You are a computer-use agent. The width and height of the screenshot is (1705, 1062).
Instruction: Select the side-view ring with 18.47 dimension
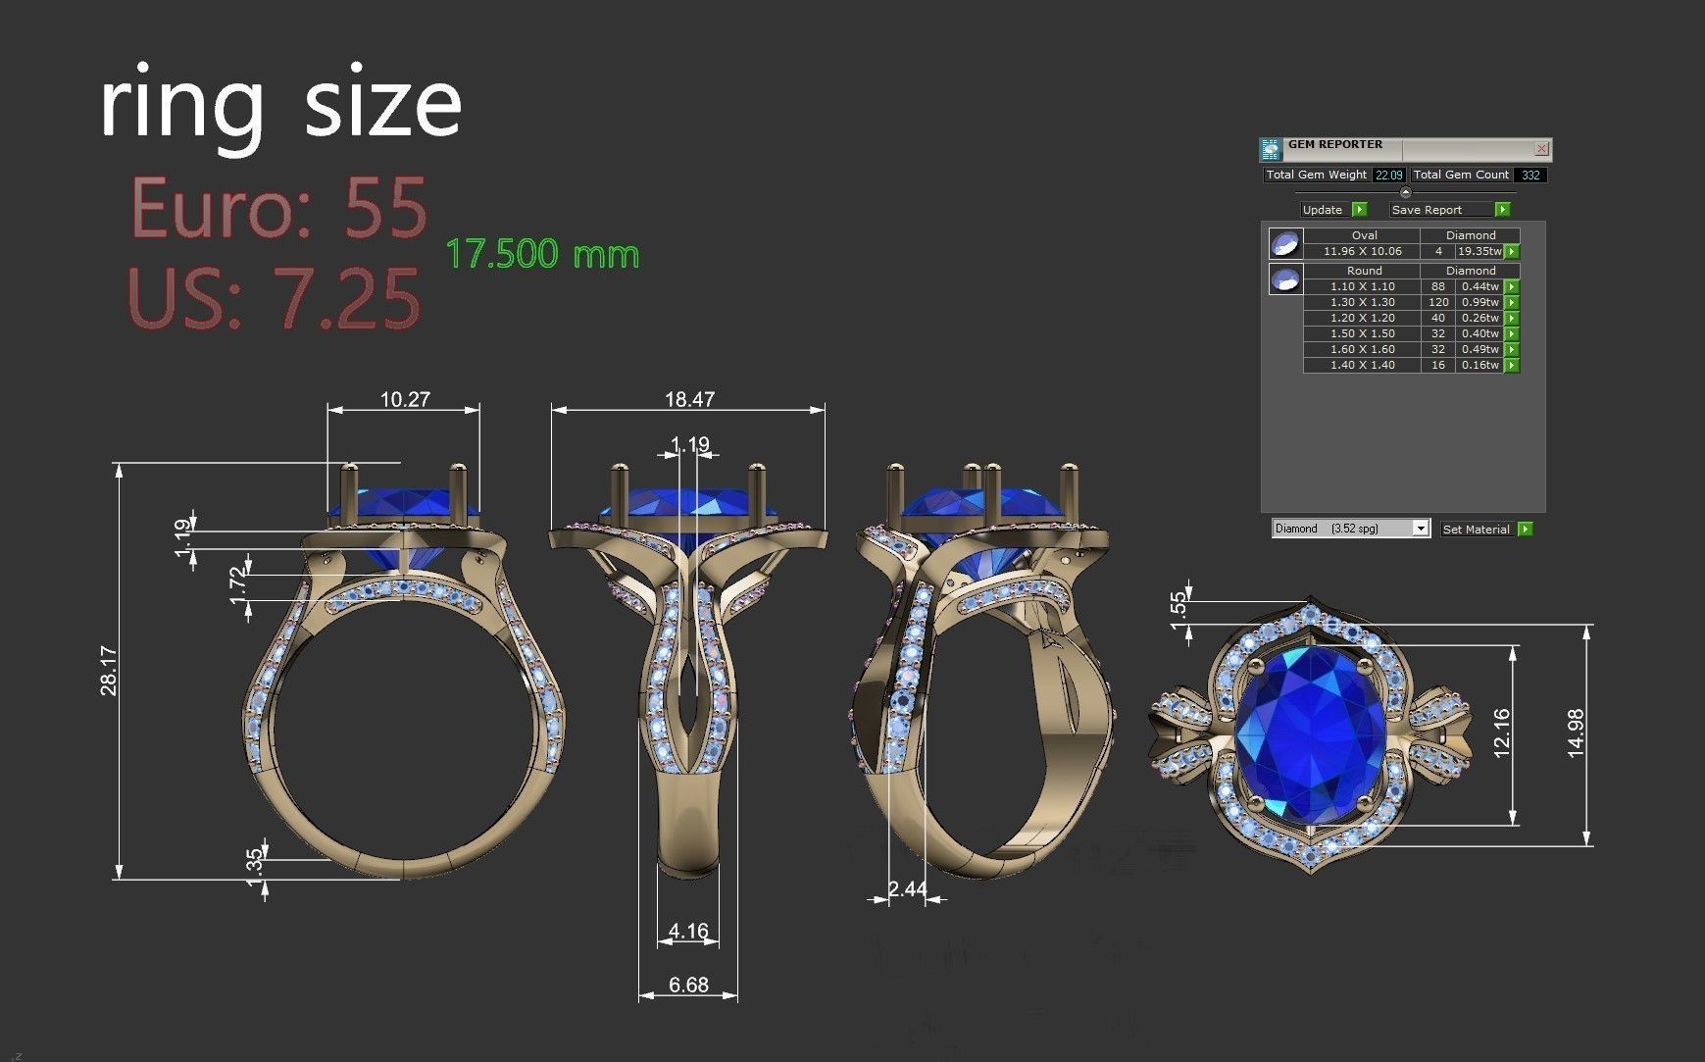[688, 670]
